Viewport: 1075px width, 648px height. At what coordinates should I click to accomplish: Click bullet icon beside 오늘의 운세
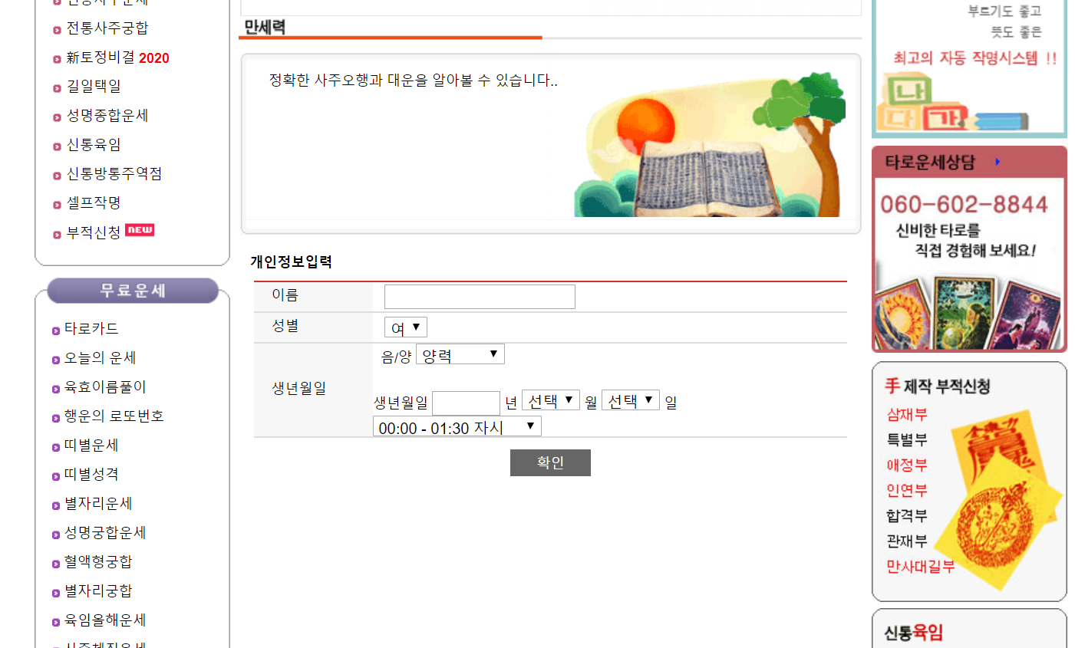coord(56,360)
